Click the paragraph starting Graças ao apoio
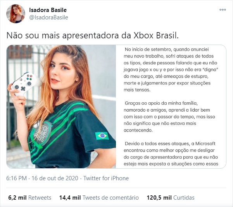The width and height of the screenshot is (233, 207). pos(169,117)
